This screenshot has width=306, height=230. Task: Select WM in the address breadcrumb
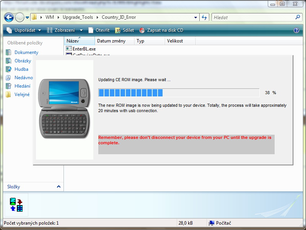[50, 17]
